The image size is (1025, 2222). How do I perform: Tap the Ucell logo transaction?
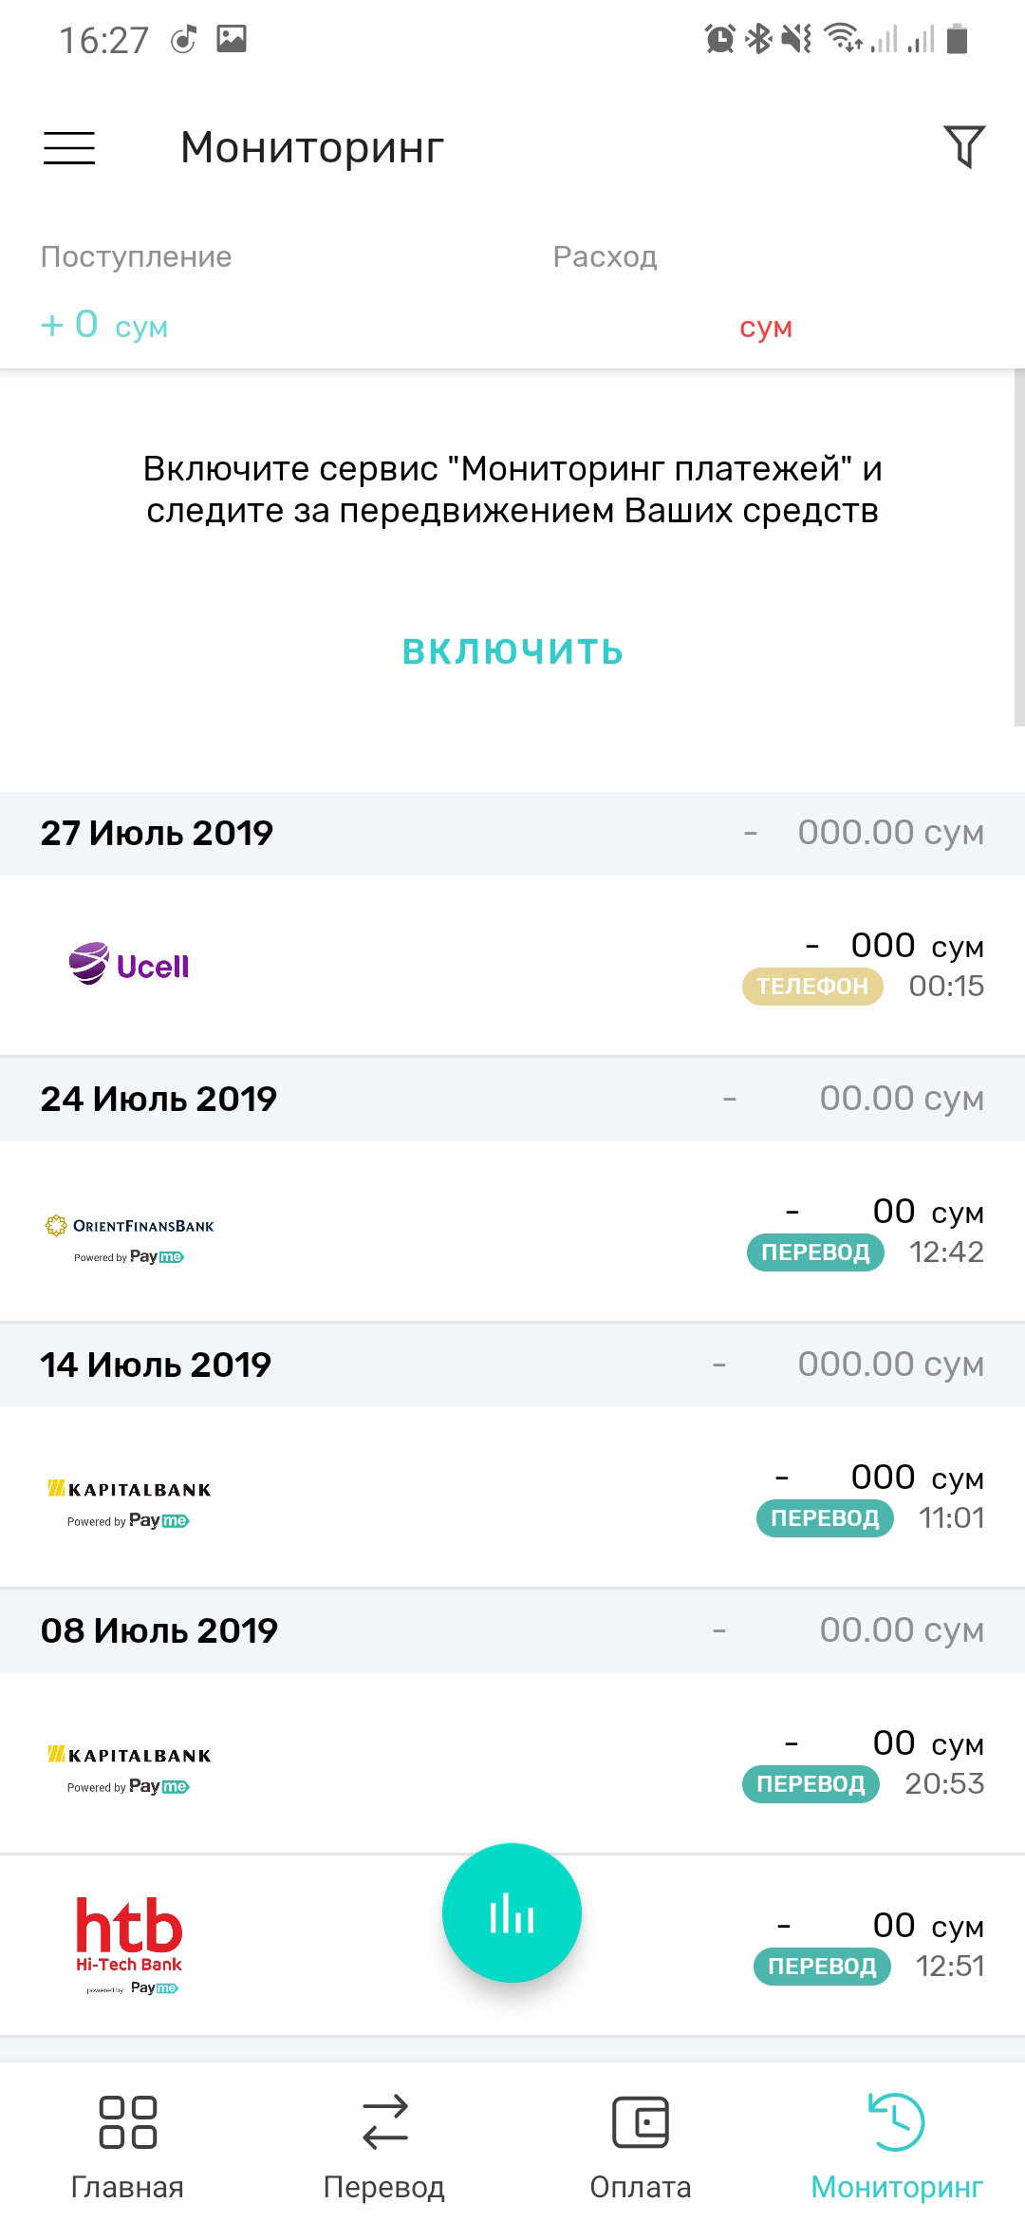(129, 965)
